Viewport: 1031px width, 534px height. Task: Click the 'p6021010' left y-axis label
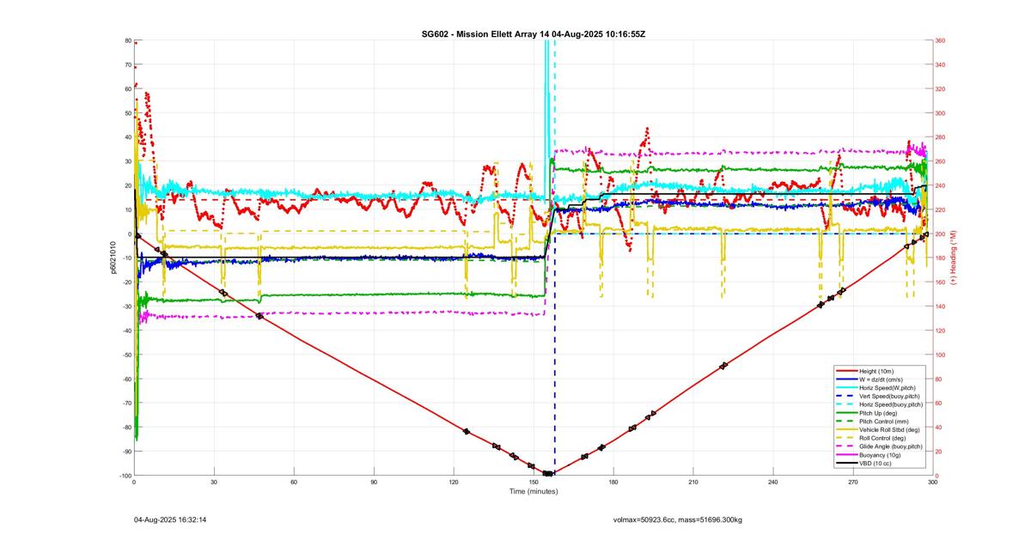pos(113,258)
